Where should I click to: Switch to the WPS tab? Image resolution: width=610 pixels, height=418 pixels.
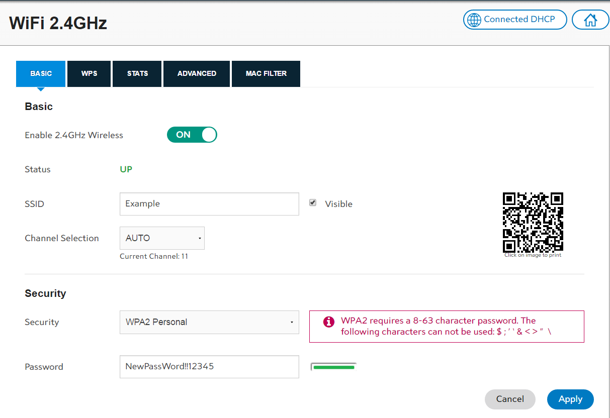89,73
